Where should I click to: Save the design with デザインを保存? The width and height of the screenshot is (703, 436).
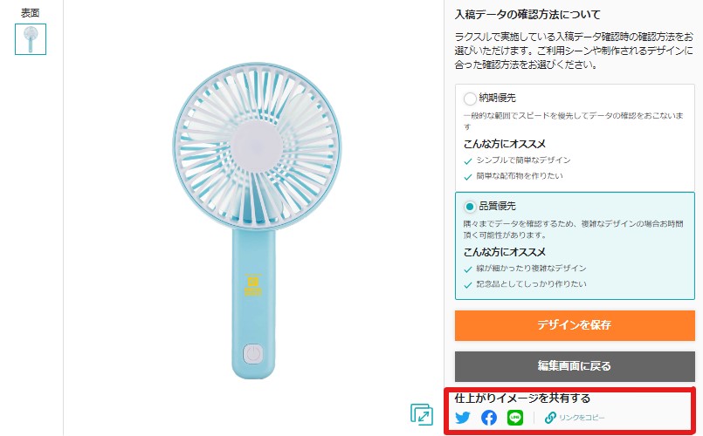[575, 325]
